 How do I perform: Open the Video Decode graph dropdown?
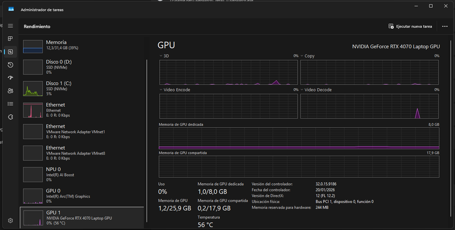302,90
